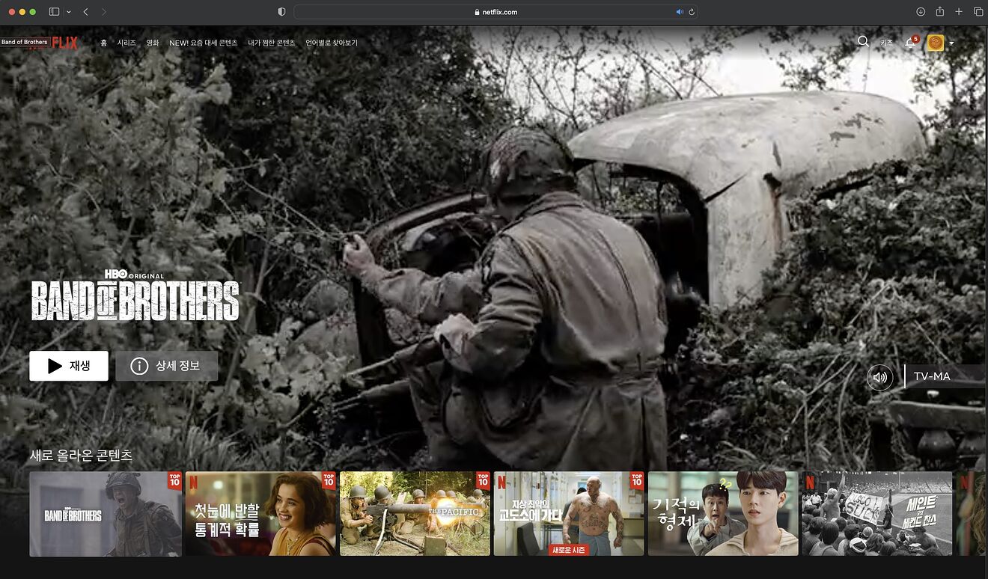Click the TV-MA maturity rating
The image size is (988, 579).
932,376
